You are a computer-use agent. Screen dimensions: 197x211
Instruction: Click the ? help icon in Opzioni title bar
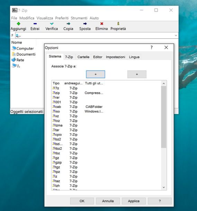pos(152,47)
